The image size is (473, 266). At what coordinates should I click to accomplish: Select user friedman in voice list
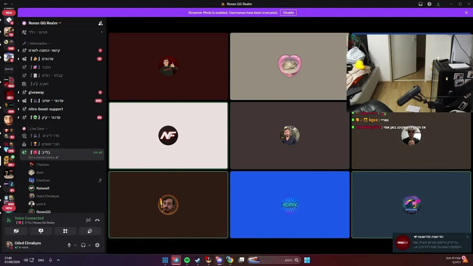click(65, 180)
